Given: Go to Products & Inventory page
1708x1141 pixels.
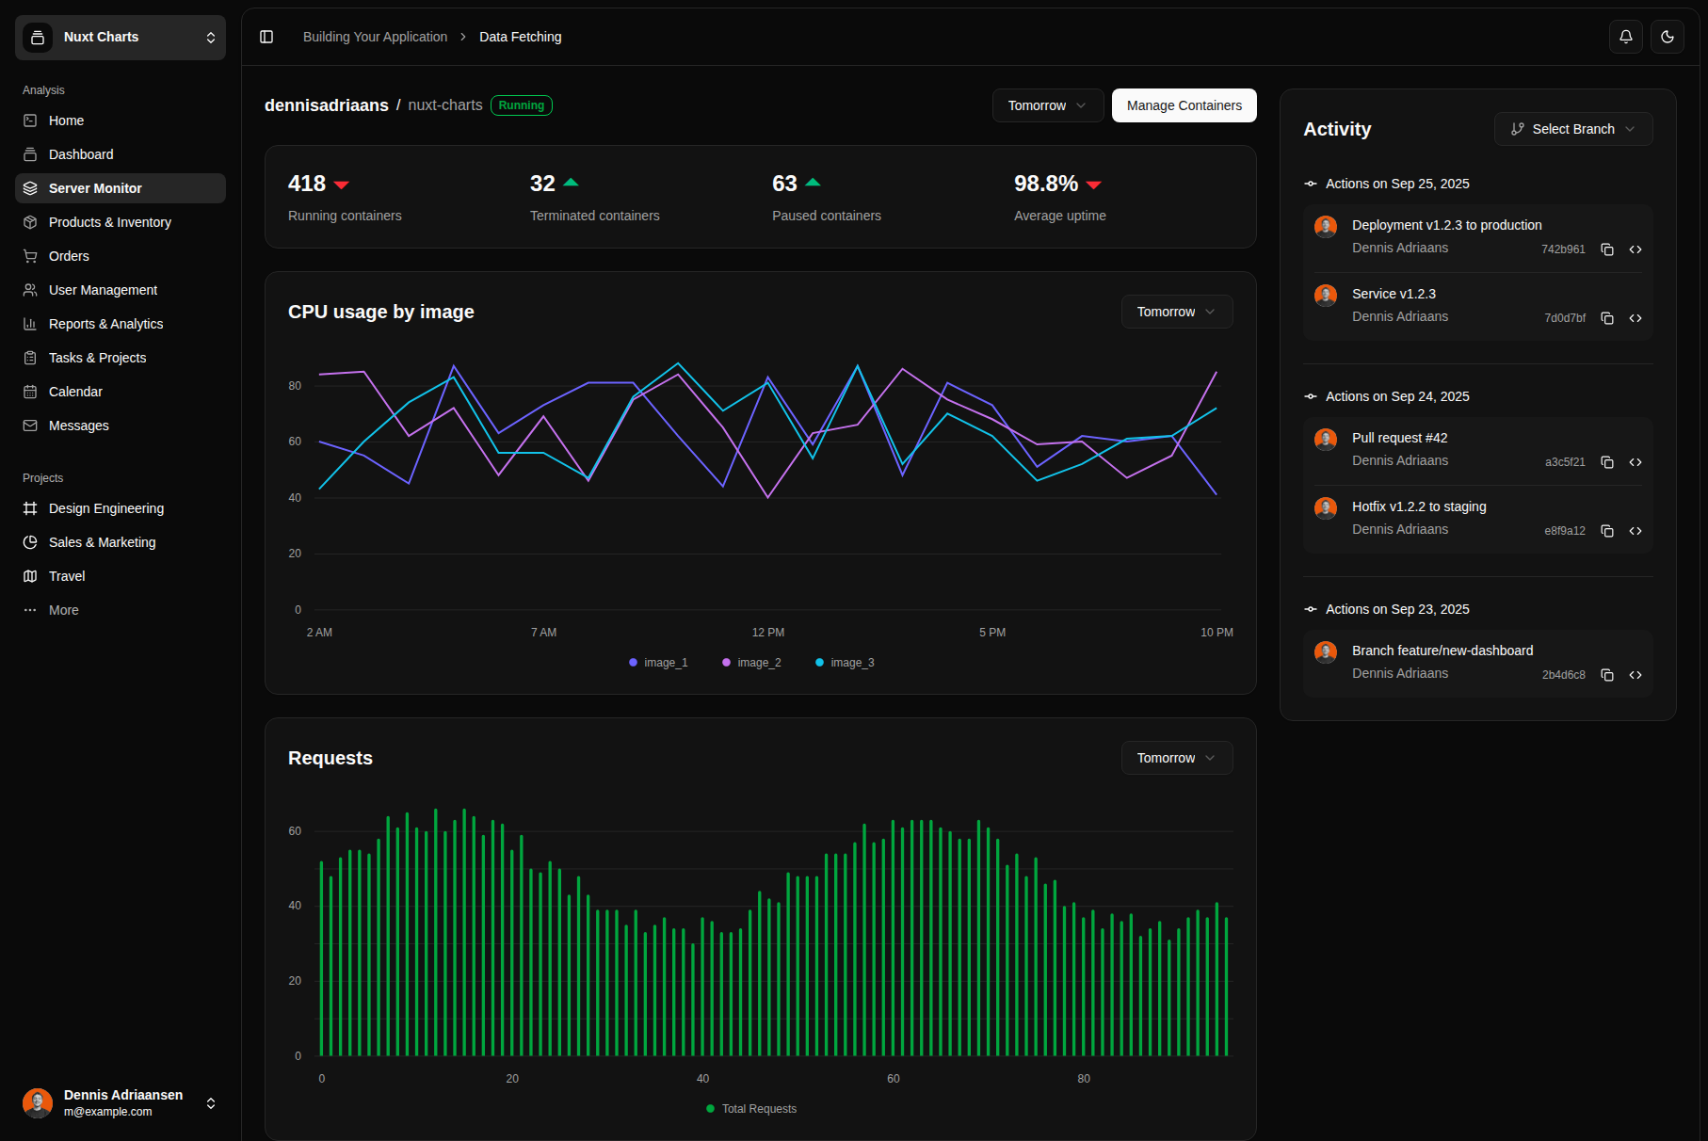Looking at the screenshot, I should [x=110, y=222].
